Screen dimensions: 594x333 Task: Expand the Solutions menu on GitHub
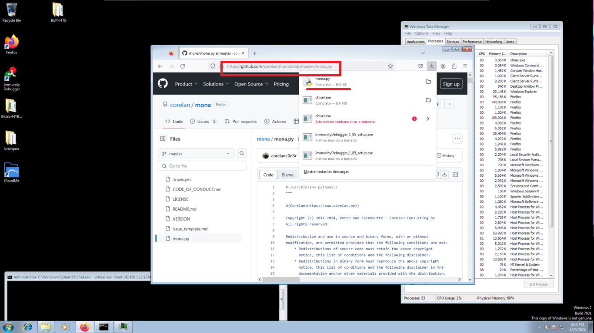tap(216, 84)
